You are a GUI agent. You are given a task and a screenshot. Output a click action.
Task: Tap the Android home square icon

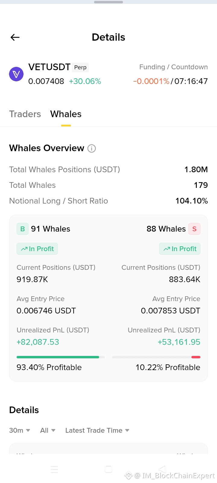click(108, 469)
